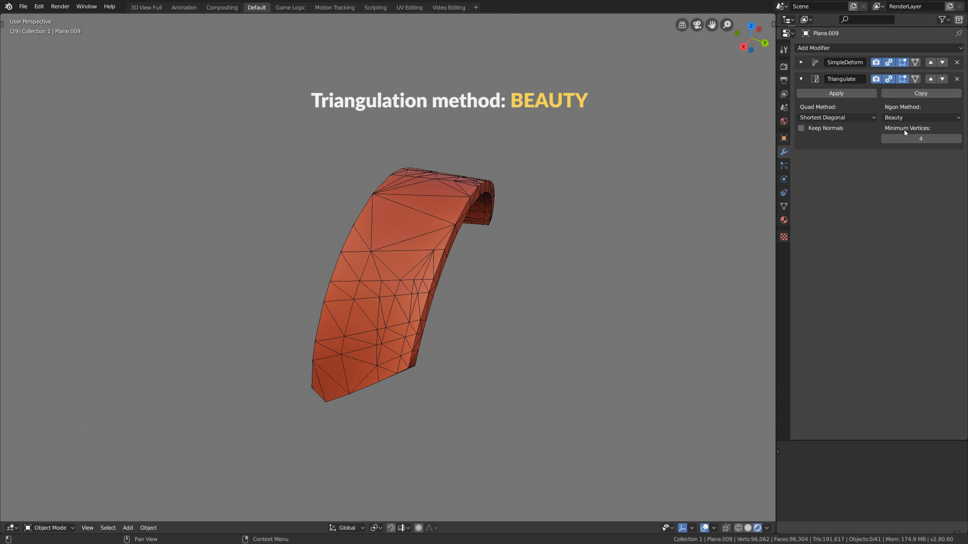Open the Material properties tab
968x544 pixels.
(784, 220)
